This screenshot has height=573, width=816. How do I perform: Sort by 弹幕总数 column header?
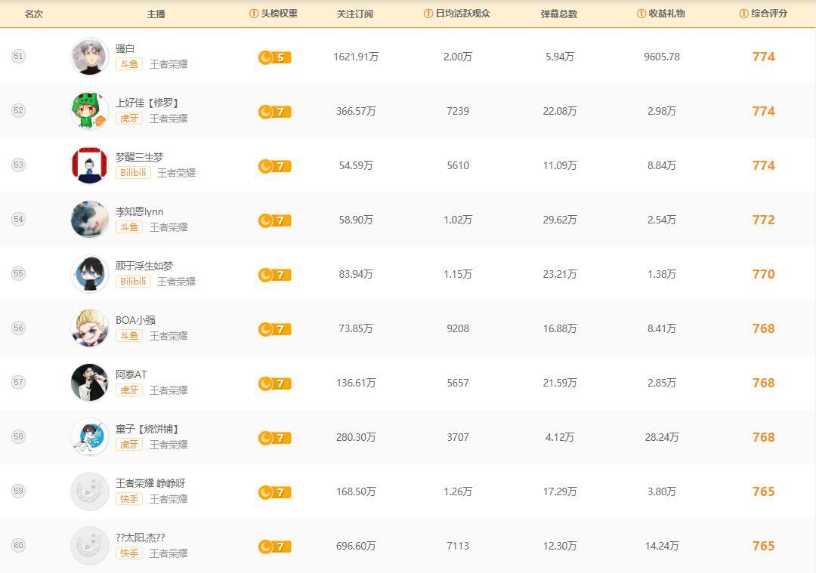tap(559, 14)
